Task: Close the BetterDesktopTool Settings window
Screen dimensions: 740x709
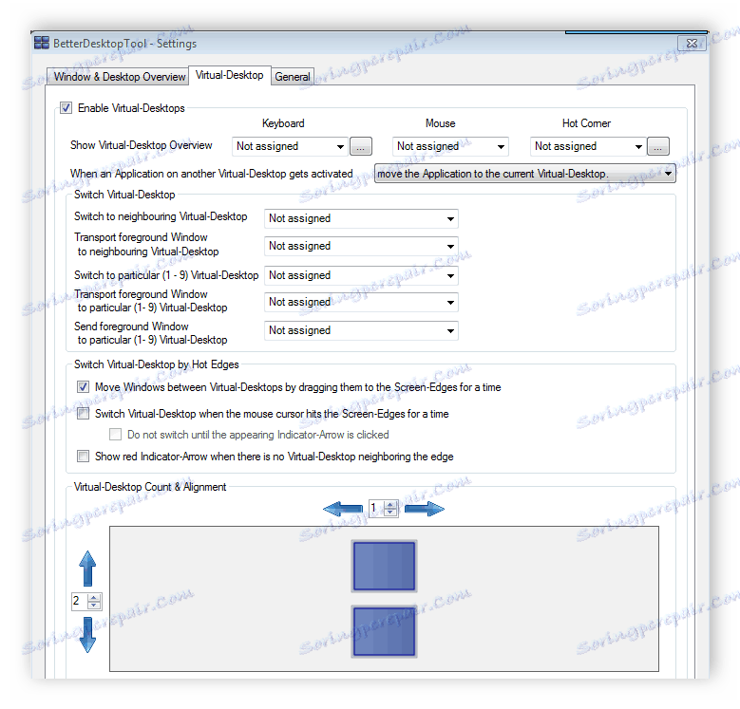Action: (x=692, y=44)
